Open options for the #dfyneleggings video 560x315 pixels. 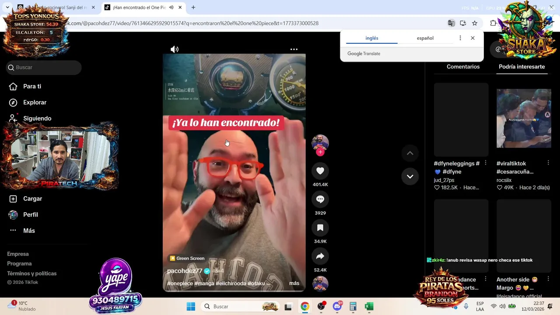pos(485,163)
